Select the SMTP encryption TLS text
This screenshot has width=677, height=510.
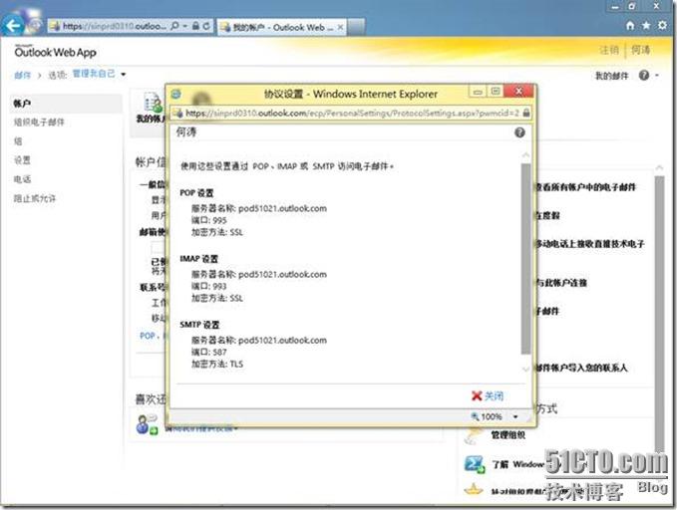[236, 365]
